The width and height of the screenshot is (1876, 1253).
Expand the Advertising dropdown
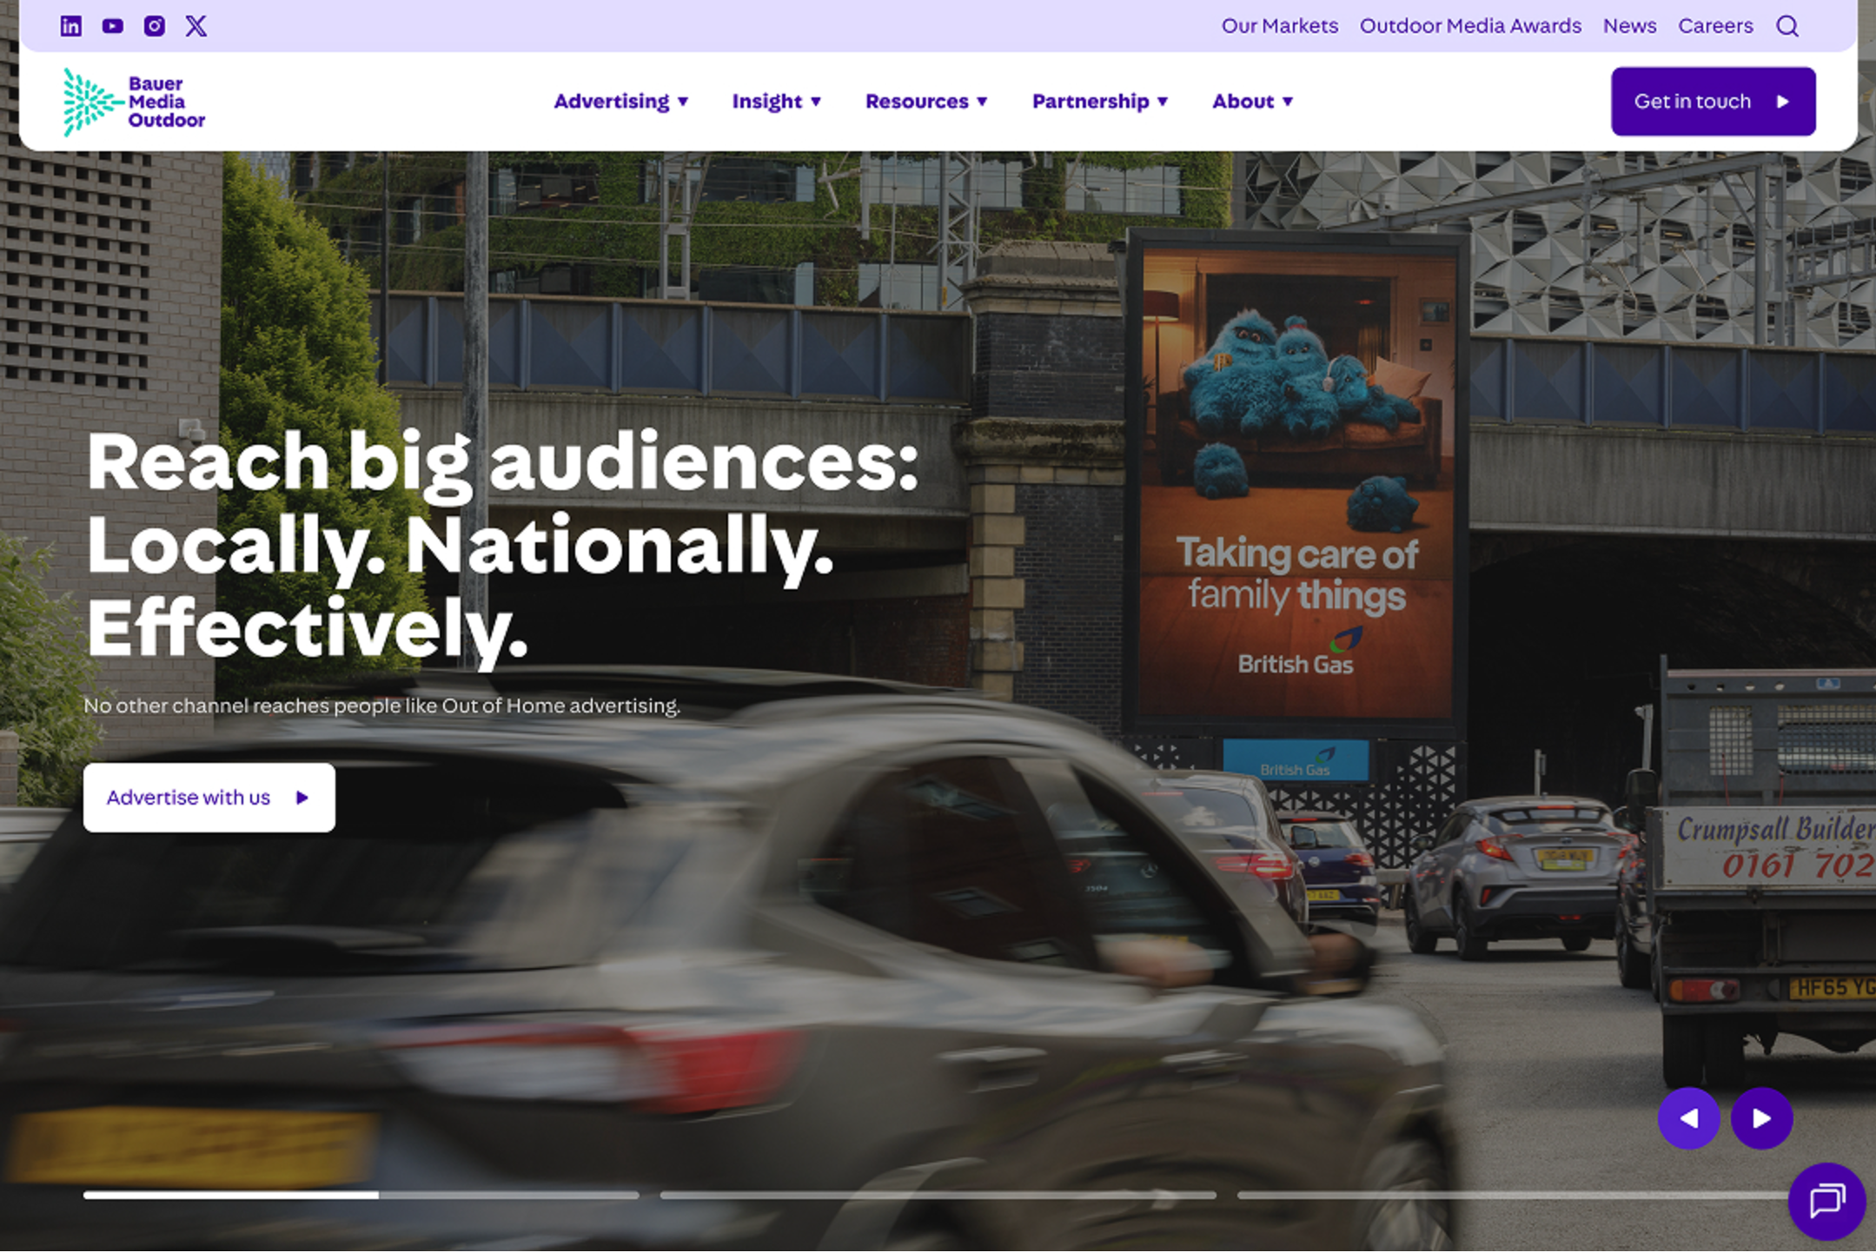pos(620,101)
